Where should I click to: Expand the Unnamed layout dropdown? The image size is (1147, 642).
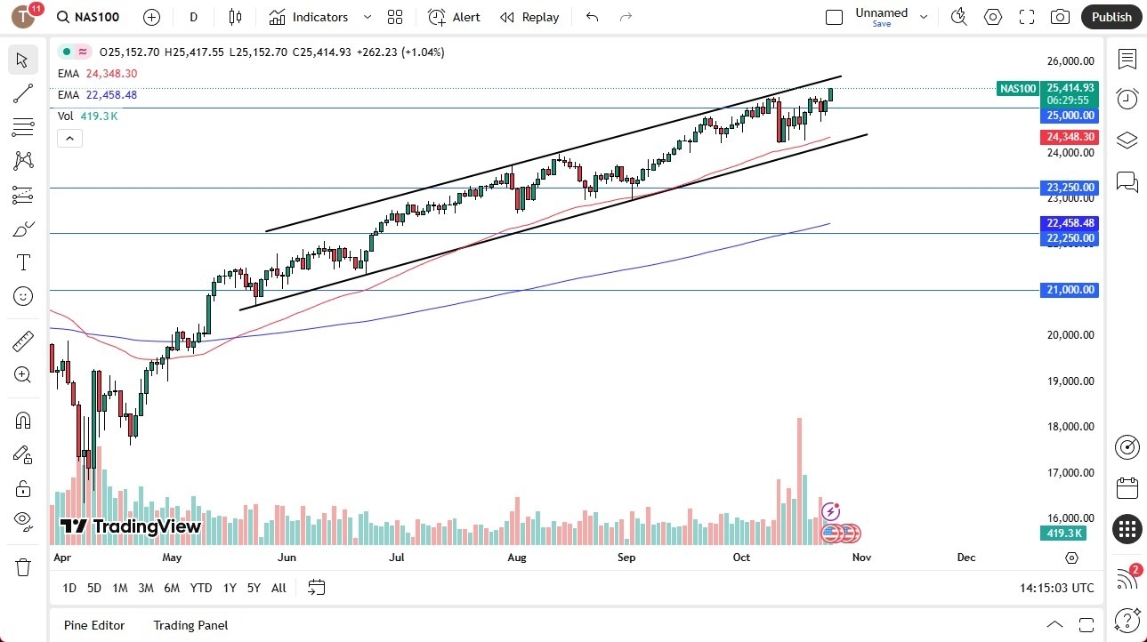tap(924, 16)
